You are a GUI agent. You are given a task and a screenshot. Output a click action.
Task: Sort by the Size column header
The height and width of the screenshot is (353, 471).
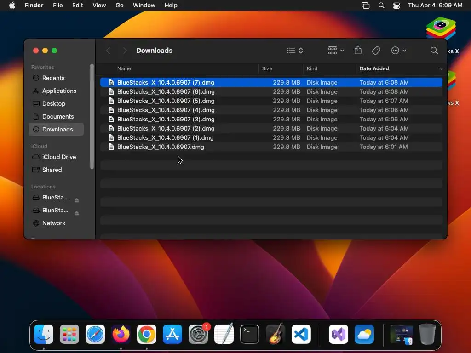click(267, 69)
